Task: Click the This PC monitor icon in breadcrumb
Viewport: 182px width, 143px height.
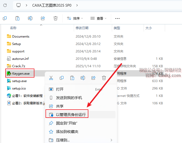Action: tap(19, 5)
